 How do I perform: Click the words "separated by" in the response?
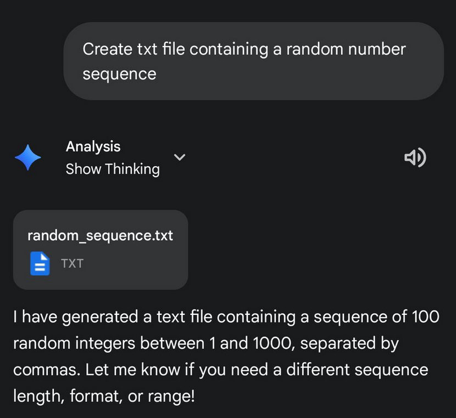[x=349, y=343]
